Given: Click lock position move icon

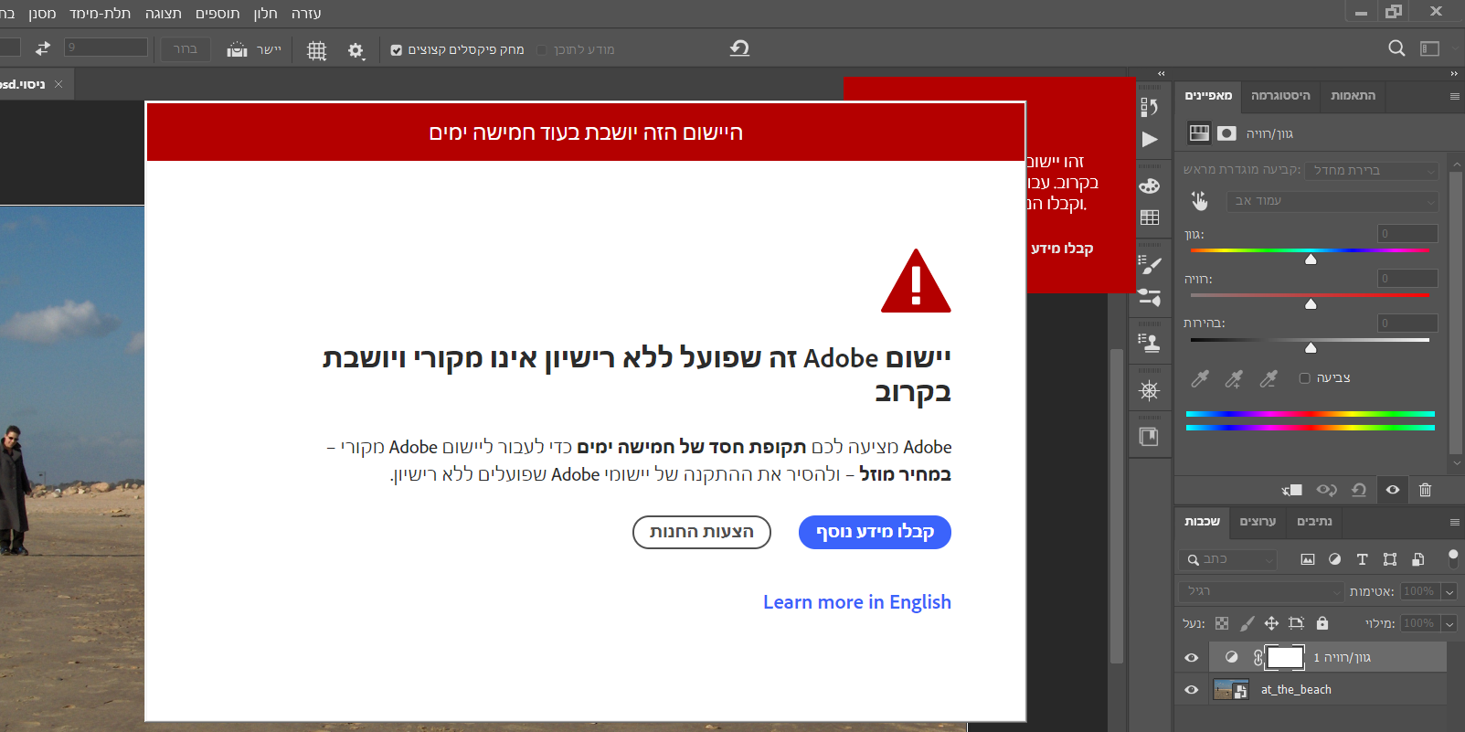Looking at the screenshot, I should tap(1271, 623).
